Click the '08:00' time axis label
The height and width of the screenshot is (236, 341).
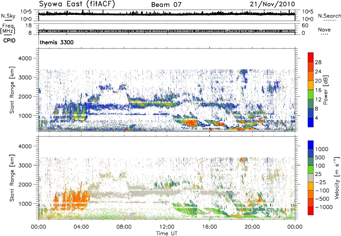tap(124, 227)
